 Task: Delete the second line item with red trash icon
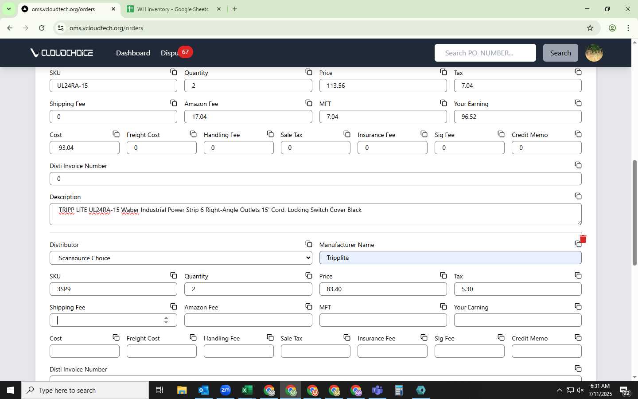click(583, 239)
